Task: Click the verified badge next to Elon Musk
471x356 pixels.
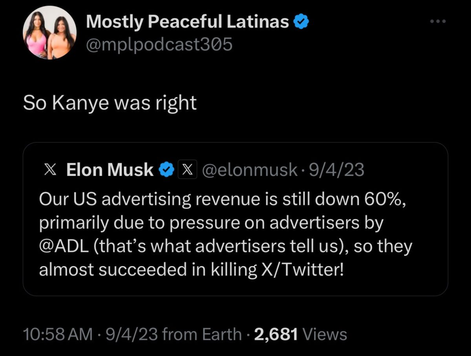Action: coord(166,170)
